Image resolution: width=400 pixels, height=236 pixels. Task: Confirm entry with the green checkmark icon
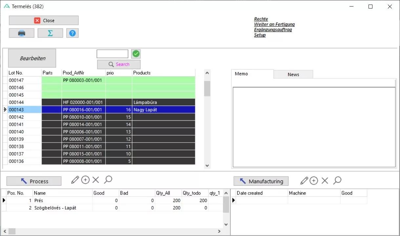click(136, 54)
